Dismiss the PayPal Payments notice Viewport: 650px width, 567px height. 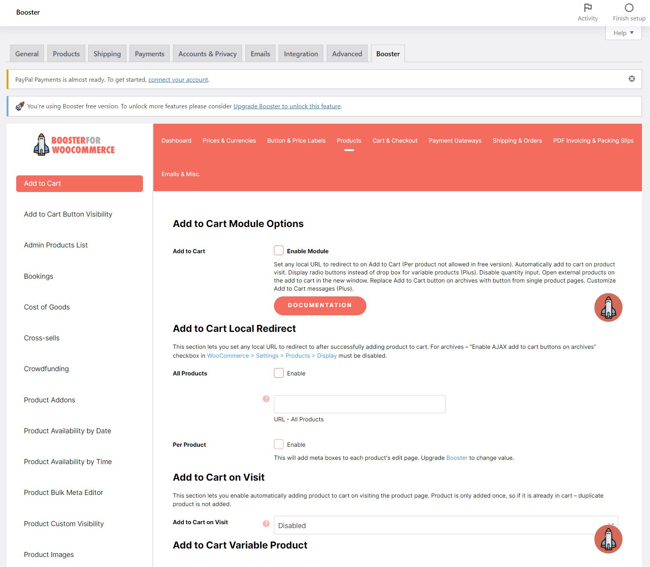pyautogui.click(x=632, y=79)
